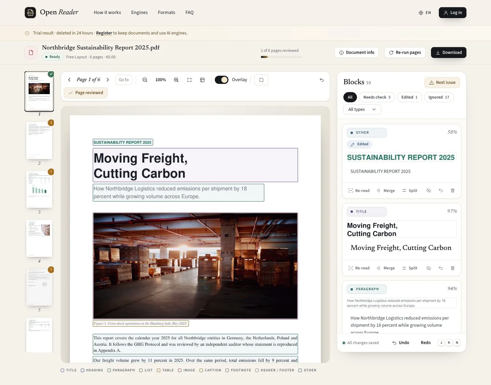
Task: Split the TITLE block
Action: pos(410,268)
